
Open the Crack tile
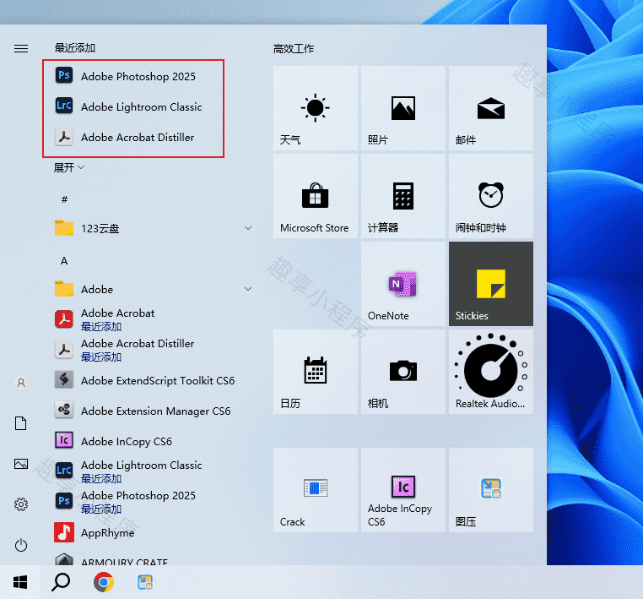tap(316, 490)
